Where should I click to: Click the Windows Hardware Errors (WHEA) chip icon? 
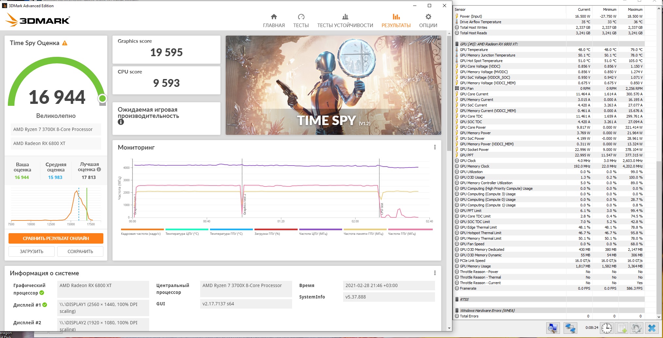457,311
